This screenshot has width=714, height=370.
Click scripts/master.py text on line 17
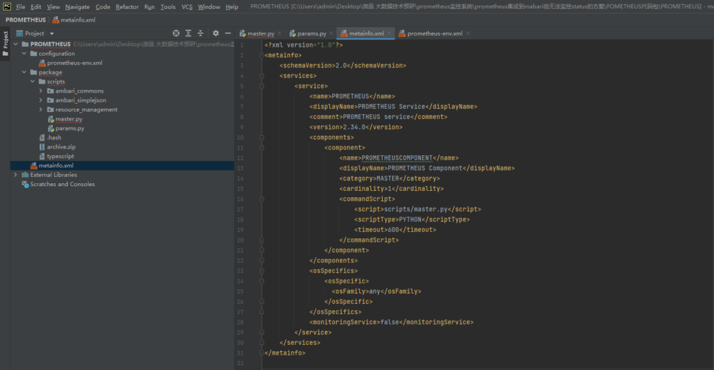pos(416,209)
